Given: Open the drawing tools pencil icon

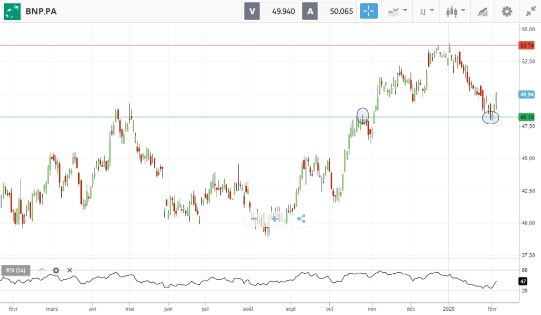Looking at the screenshot, I should coord(483,12).
